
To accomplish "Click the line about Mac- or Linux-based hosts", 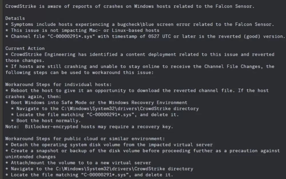I will click(x=82, y=30).
